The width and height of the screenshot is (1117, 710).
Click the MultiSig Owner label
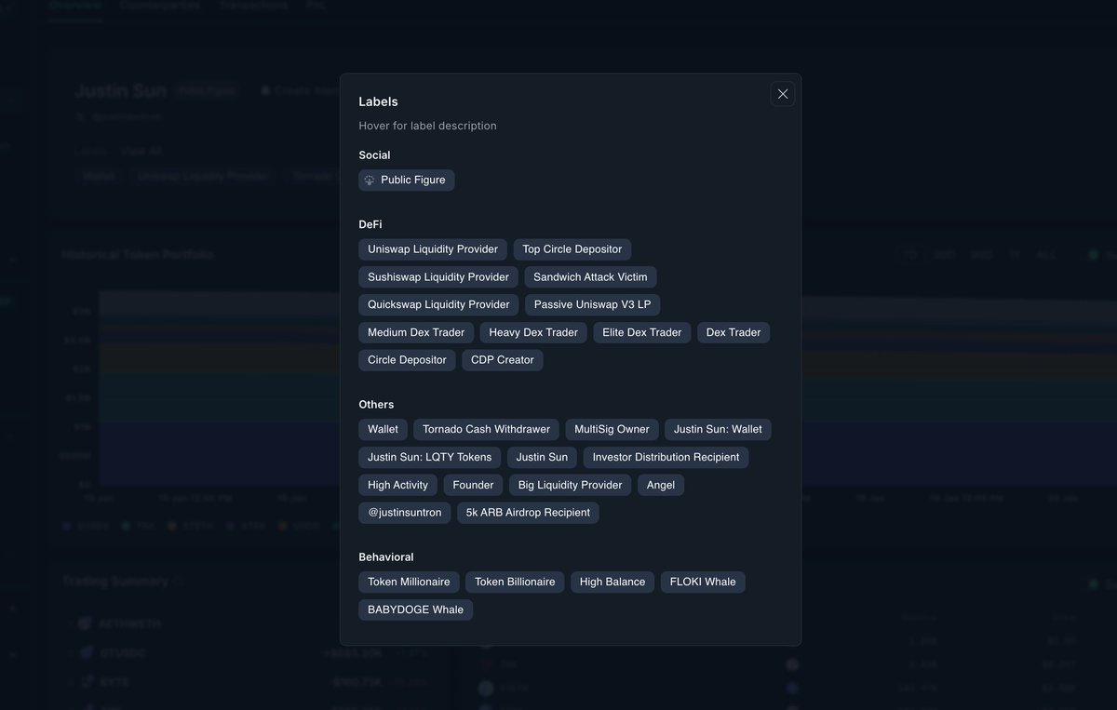(x=612, y=430)
